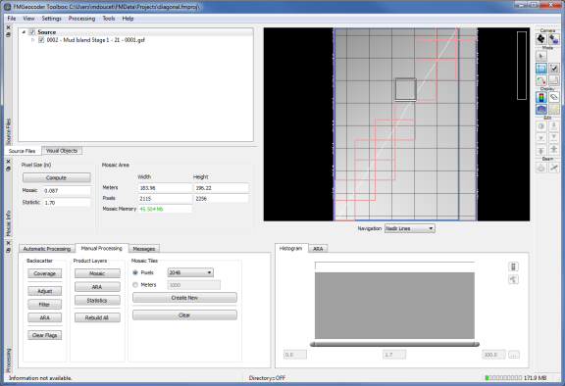Click the Compute pixel size button

[x=56, y=177]
